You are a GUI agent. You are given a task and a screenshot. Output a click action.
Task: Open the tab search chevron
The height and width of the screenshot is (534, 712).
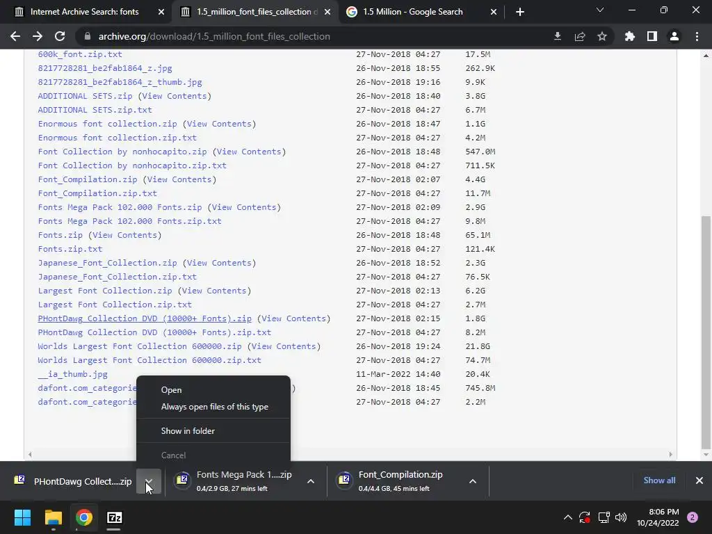coord(600,10)
